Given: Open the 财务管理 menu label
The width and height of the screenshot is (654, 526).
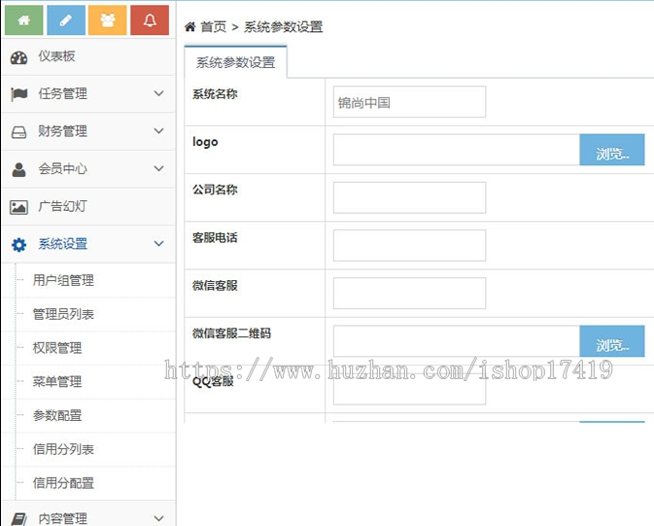Looking at the screenshot, I should [x=62, y=131].
